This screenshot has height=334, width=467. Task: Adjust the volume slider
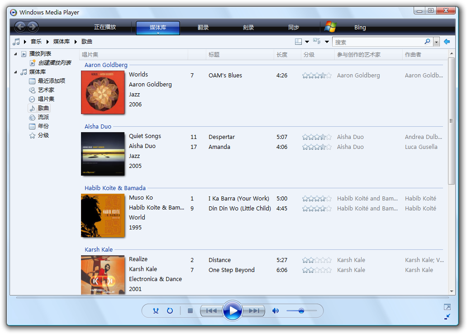(x=301, y=311)
